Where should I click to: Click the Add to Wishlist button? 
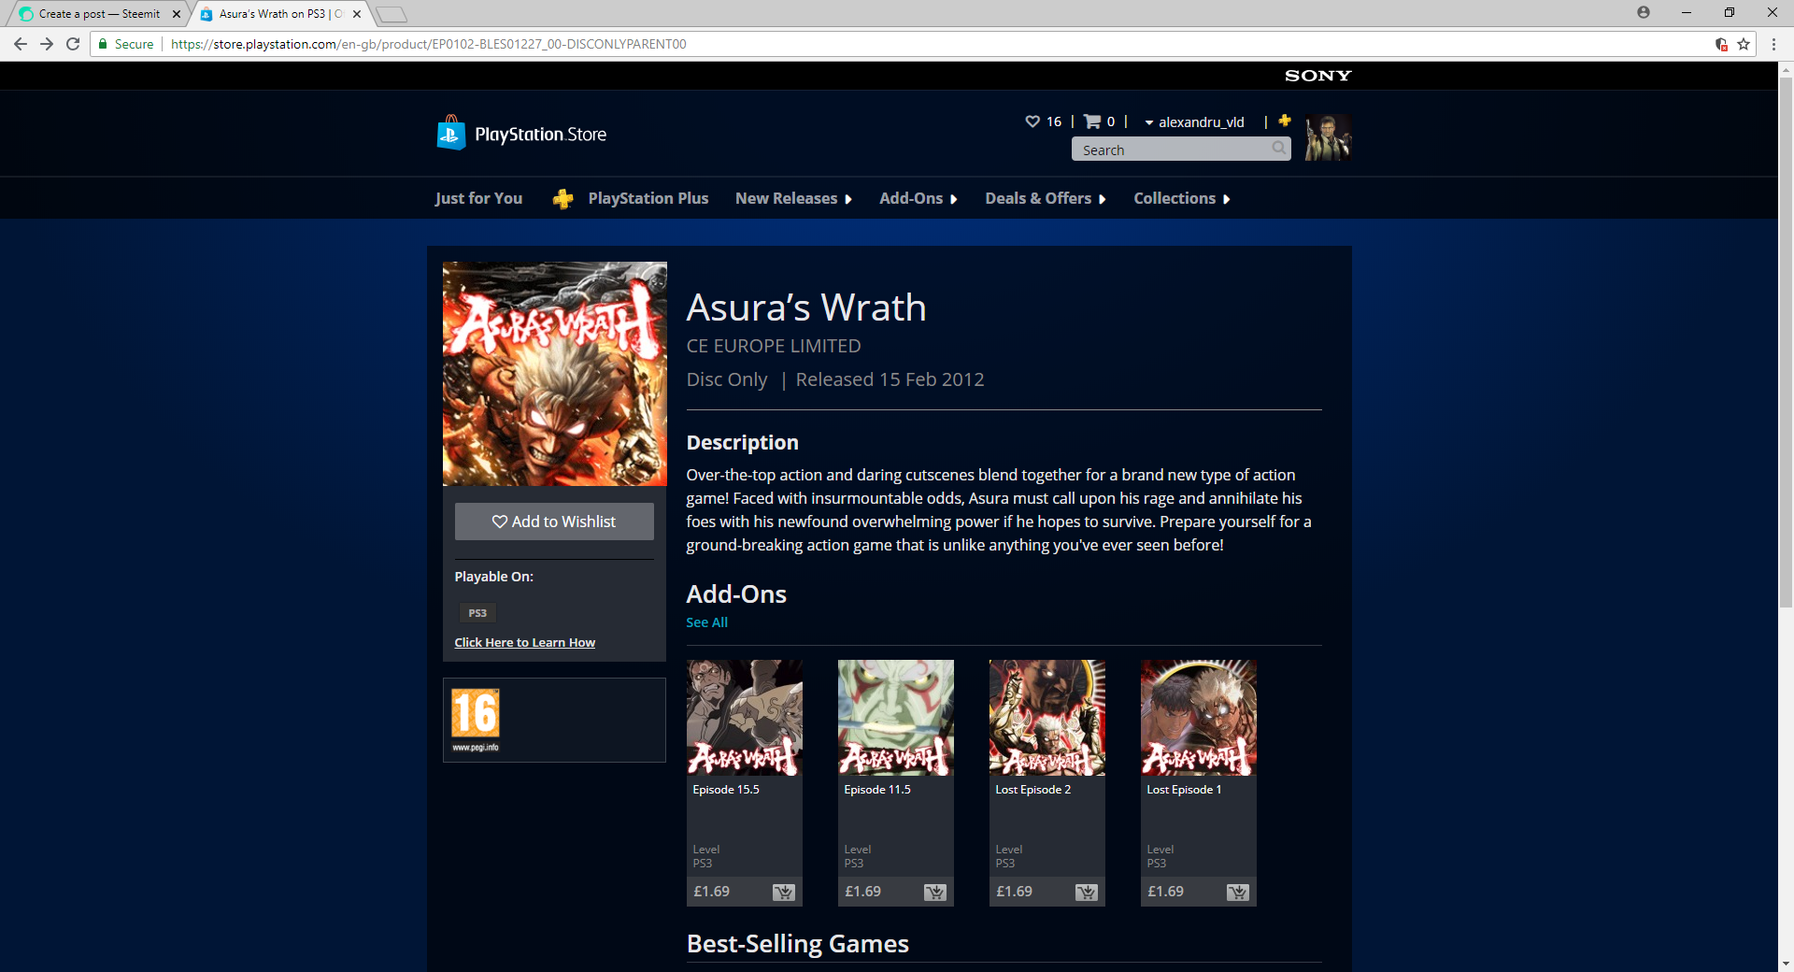pyautogui.click(x=554, y=522)
